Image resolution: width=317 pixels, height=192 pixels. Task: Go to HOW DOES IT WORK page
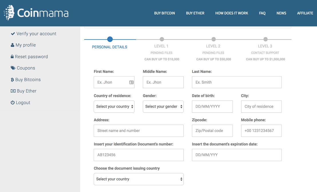tap(231, 13)
